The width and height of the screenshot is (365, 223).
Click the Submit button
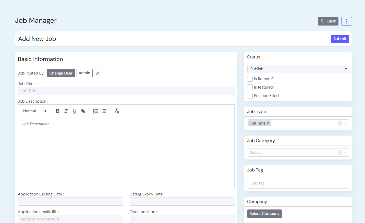coord(340,39)
